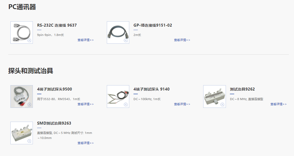This screenshot has height=156, width=294.
Task: Open 查看详情 for 4端子测试探头9500
Action: pyautogui.click(x=85, y=104)
